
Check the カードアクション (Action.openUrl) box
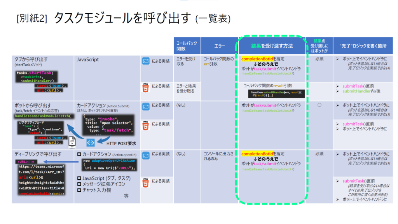[x=79, y=155]
